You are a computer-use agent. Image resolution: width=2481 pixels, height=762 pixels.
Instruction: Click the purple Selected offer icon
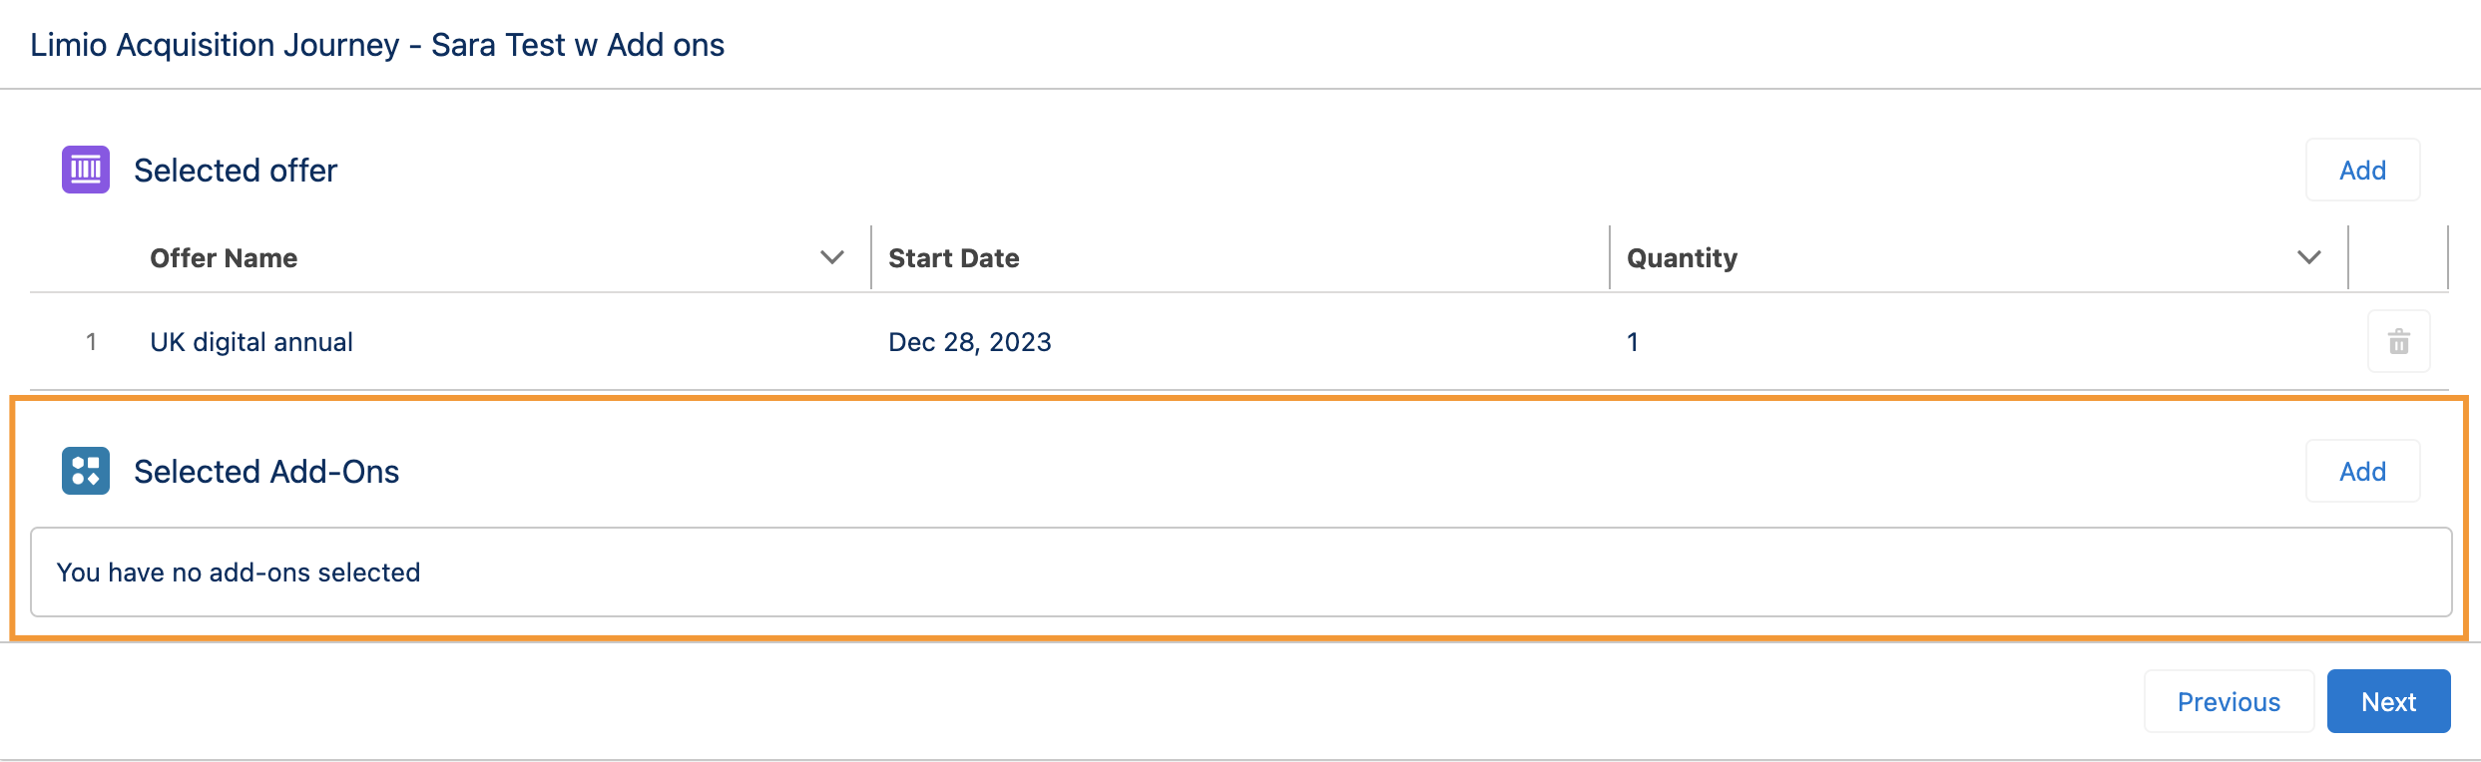(86, 170)
